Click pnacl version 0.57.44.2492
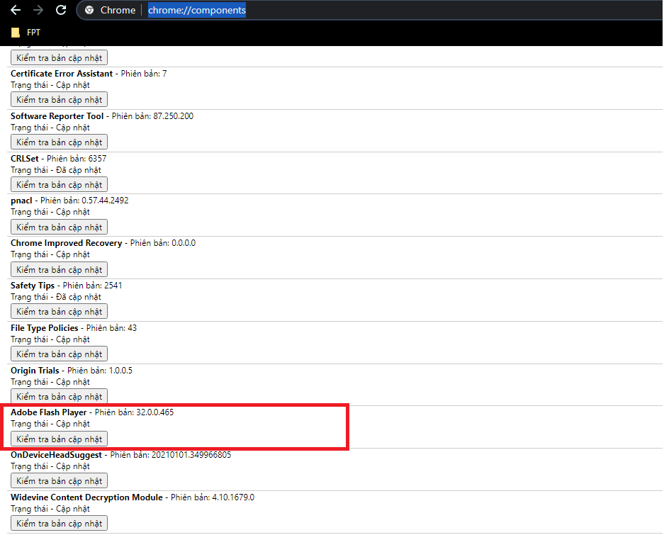This screenshot has height=535, width=664. click(x=105, y=201)
